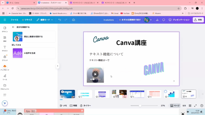
Task: Select slide 4 thumbnail
Action: point(119,94)
